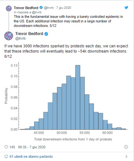This screenshot has width=134, height=161.
Task: Click the @trvrb handle under main author name
Action: pyautogui.click(x=20, y=38)
